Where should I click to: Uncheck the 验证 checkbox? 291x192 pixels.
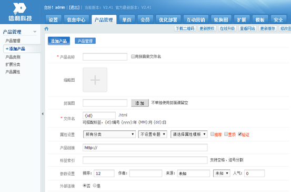240,134
